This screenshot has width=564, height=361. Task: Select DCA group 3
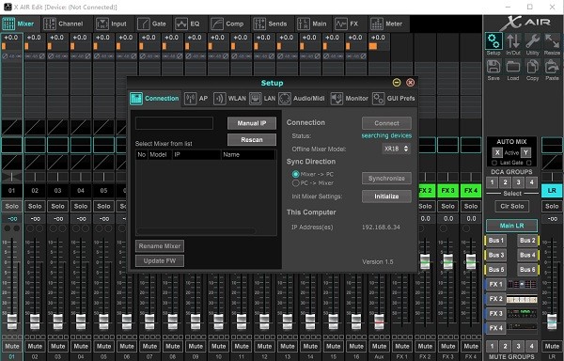tap(518, 182)
